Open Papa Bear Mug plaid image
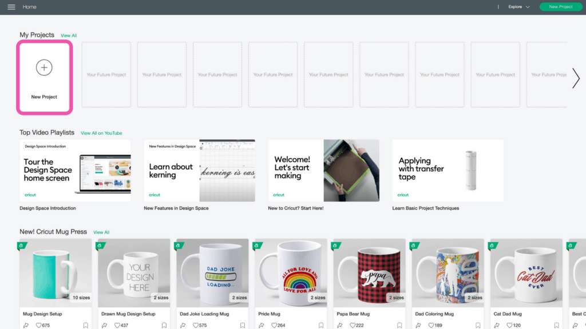Viewport: 586px width, 329px height. (x=370, y=273)
